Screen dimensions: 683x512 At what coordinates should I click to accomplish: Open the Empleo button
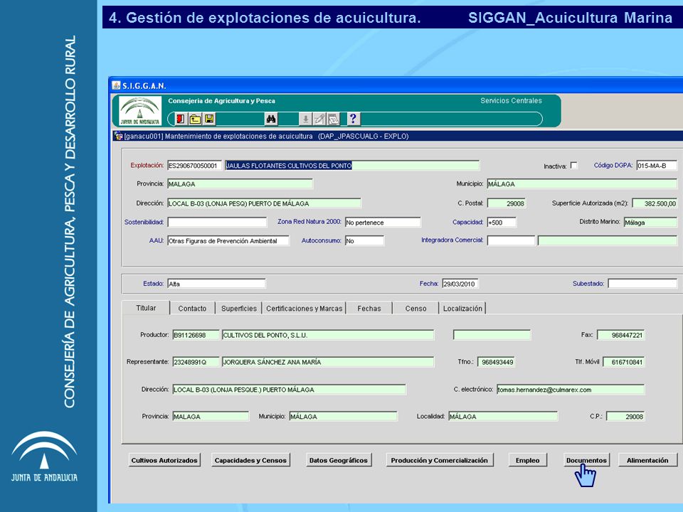527,460
